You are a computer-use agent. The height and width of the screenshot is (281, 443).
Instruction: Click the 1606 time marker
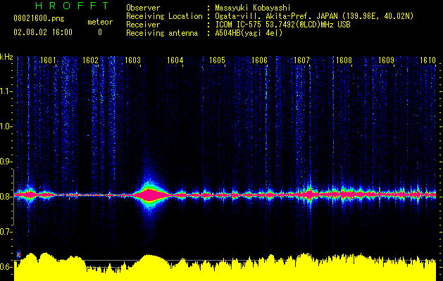(x=259, y=60)
